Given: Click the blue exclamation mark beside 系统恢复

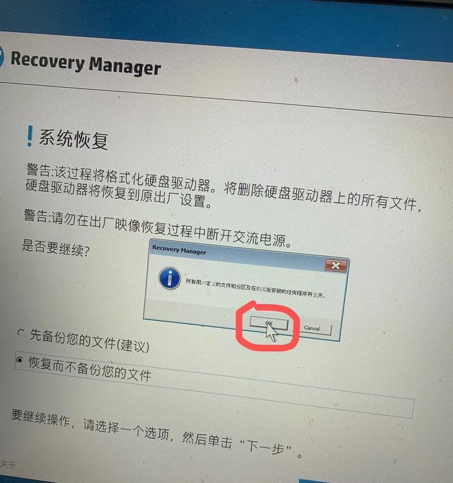Looking at the screenshot, I should (29, 136).
